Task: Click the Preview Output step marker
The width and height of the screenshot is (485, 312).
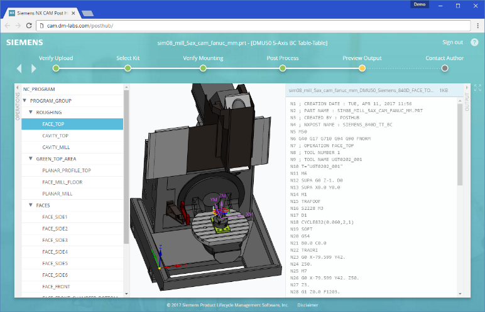Action: coord(362,68)
